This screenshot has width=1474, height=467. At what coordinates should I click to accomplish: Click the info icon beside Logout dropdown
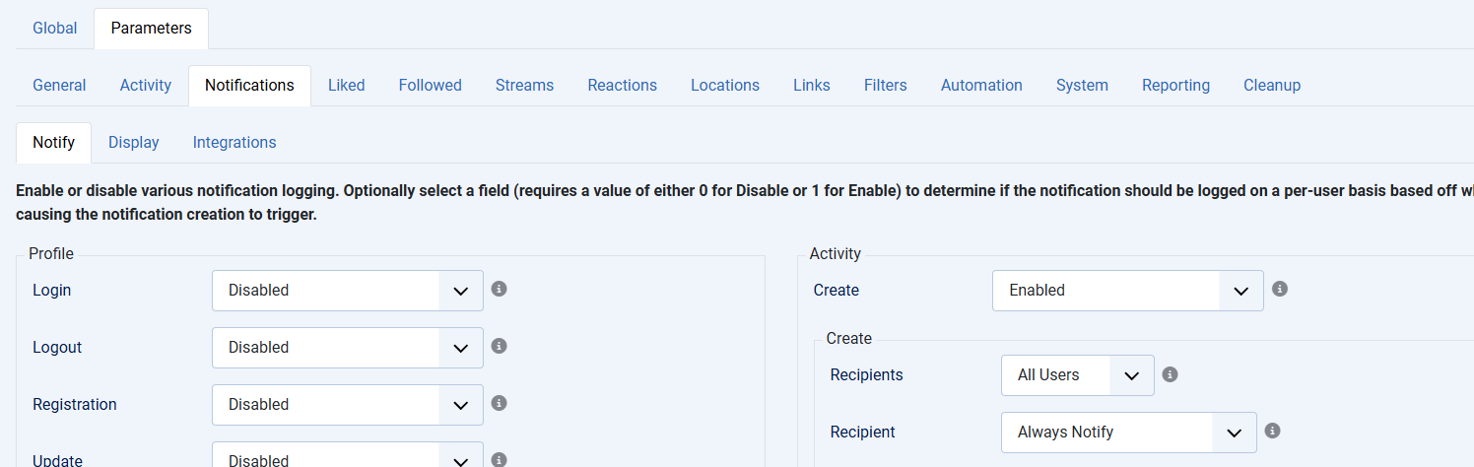pyautogui.click(x=499, y=346)
